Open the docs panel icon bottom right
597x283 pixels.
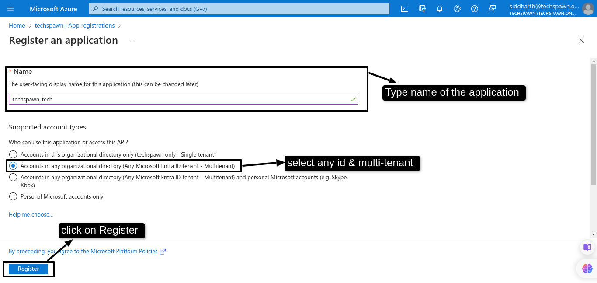pos(587,247)
